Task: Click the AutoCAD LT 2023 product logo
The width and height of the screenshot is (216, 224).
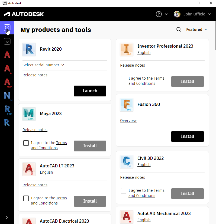Action: coord(29,169)
